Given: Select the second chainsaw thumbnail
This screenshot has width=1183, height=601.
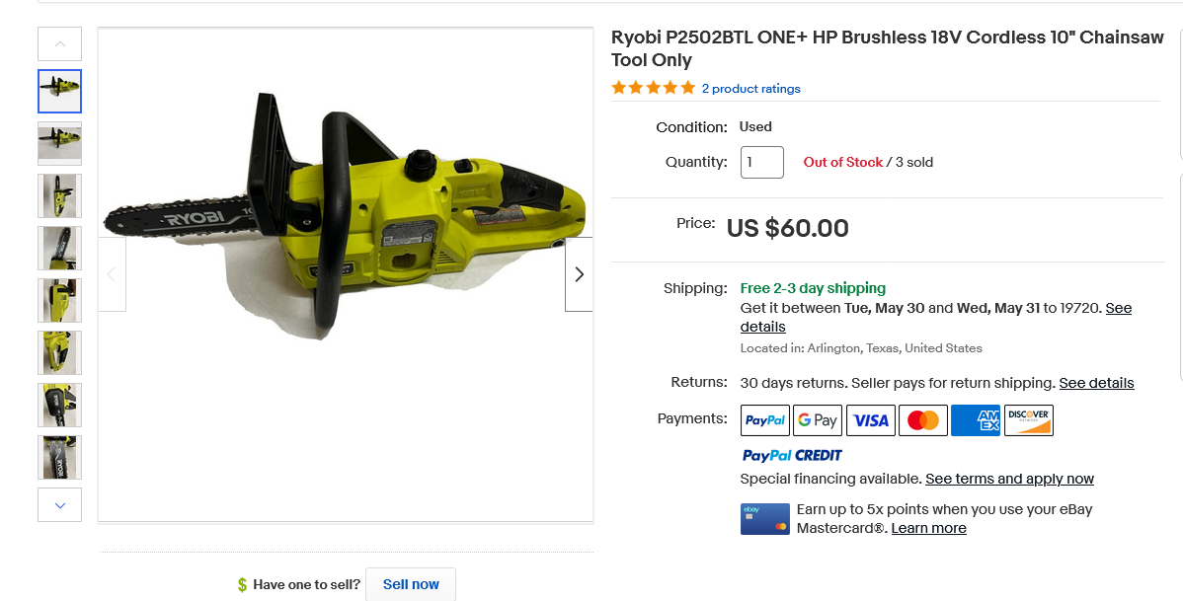Looking at the screenshot, I should [x=60, y=143].
